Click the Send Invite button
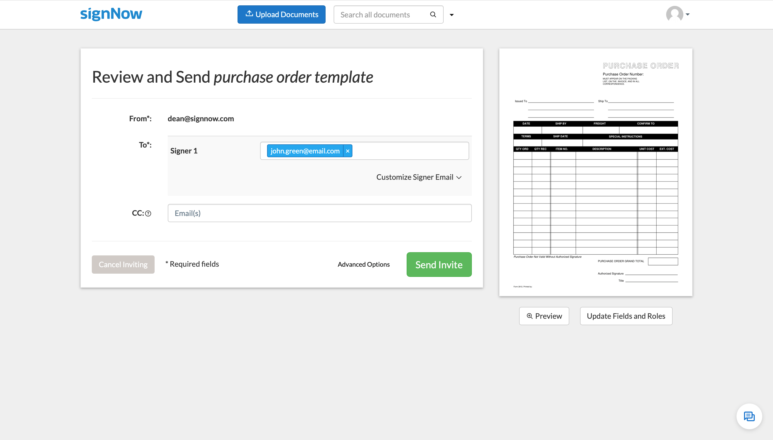The width and height of the screenshot is (773, 440). coord(439,264)
